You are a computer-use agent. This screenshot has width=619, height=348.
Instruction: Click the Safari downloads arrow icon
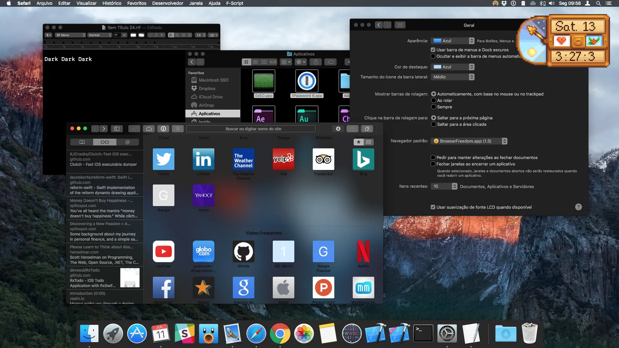(x=338, y=129)
